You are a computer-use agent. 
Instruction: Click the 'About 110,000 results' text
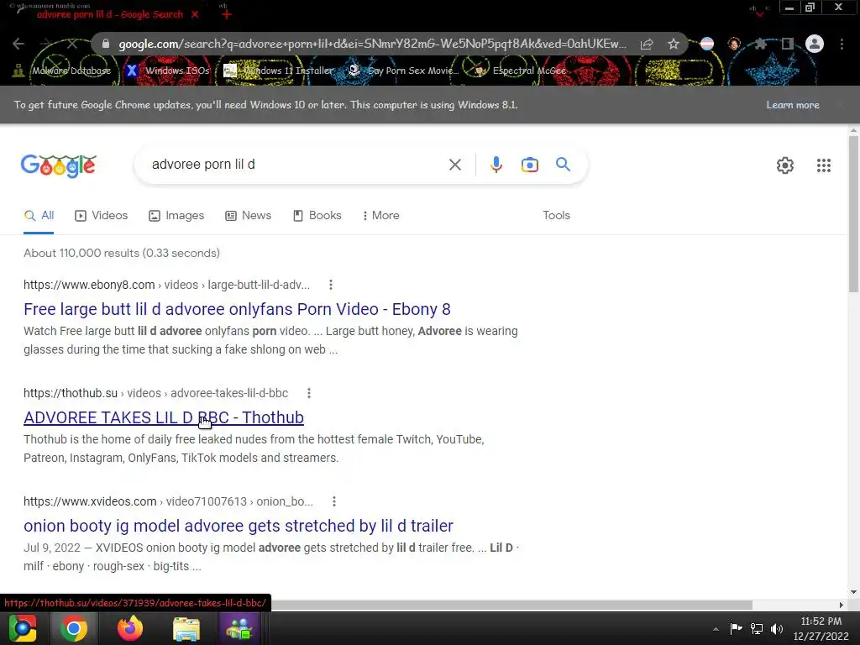click(x=122, y=253)
